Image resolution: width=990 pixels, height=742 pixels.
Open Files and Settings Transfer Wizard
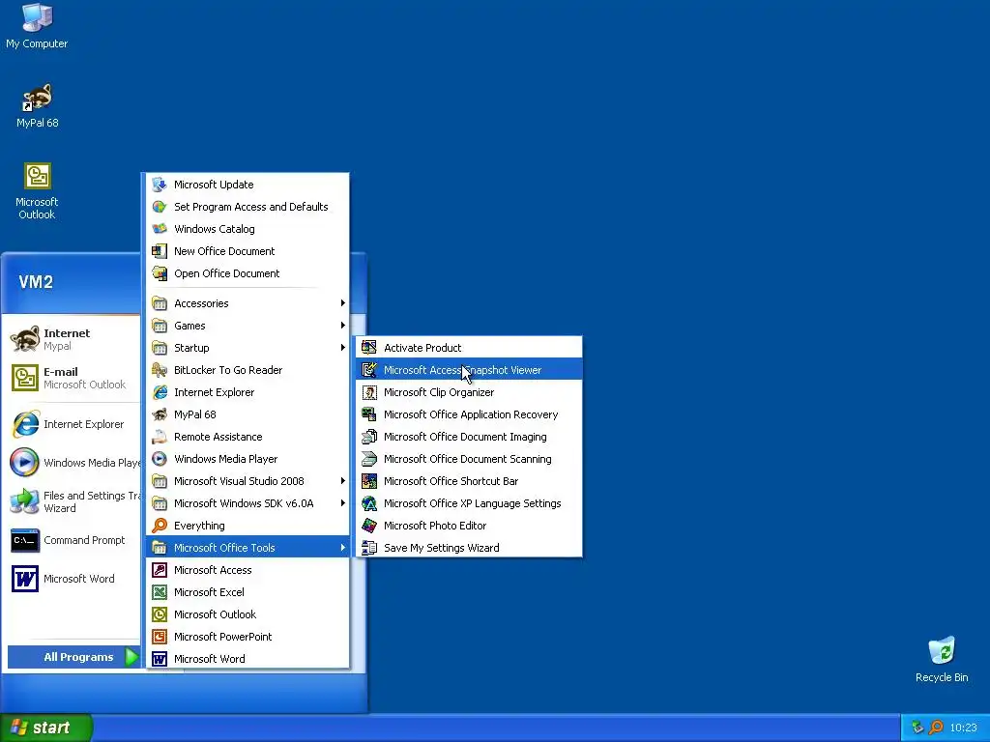click(73, 501)
